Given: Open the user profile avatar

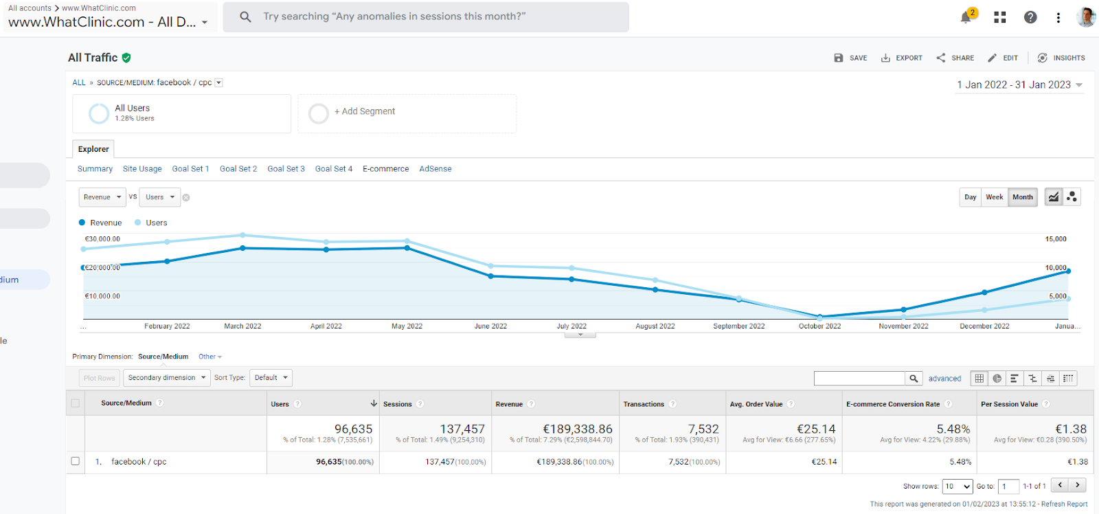Looking at the screenshot, I should pyautogui.click(x=1086, y=17).
